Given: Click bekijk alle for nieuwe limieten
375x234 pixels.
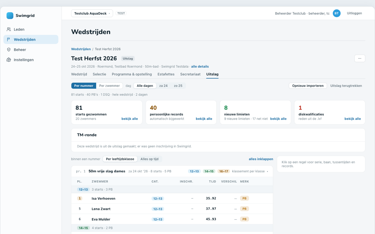Looking at the screenshot, I should pyautogui.click(x=278, y=119).
